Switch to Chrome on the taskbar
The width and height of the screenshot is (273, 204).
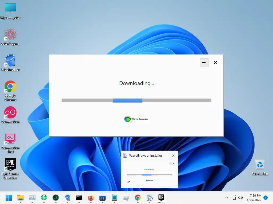(138, 198)
